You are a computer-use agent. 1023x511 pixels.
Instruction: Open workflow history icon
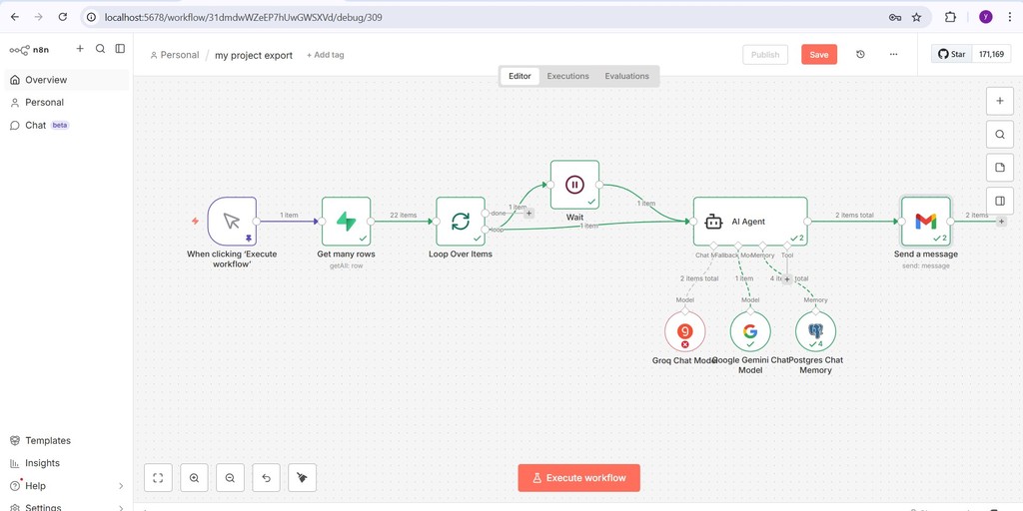pos(860,55)
